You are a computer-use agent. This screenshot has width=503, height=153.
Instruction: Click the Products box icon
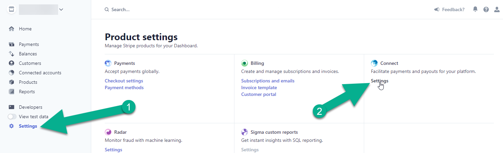pos(11,82)
